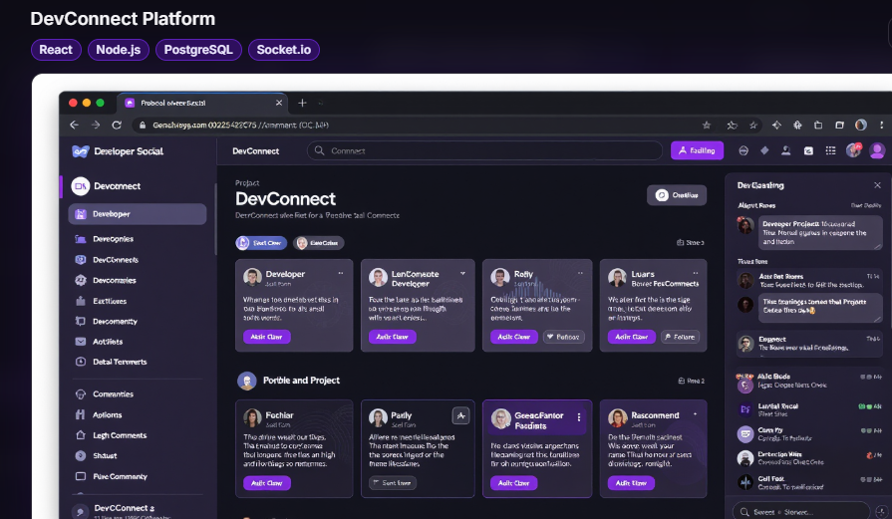Open the apps grid icon in header

click(x=830, y=150)
